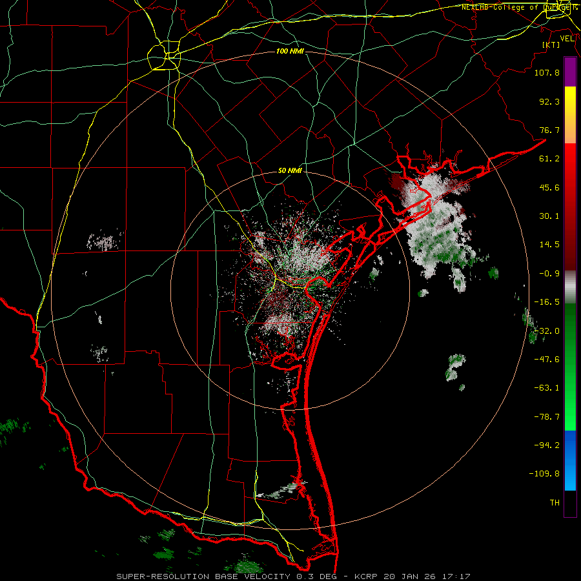Click the -16.5 velocity scale value
581x581 pixels.
547,302
